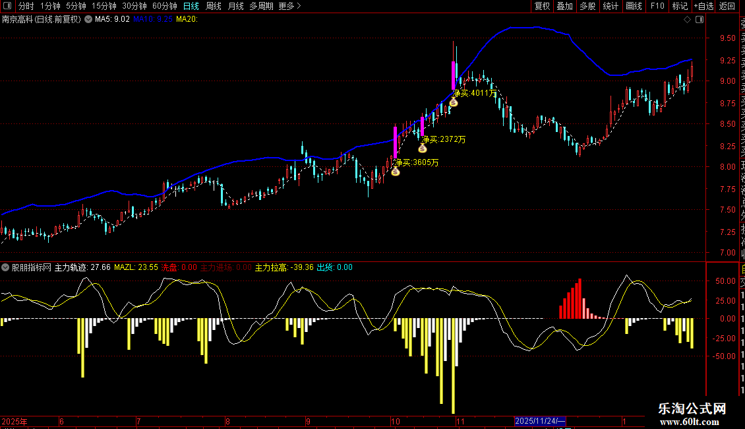Select the 1分钟 period
The image size is (745, 429).
pos(50,6)
